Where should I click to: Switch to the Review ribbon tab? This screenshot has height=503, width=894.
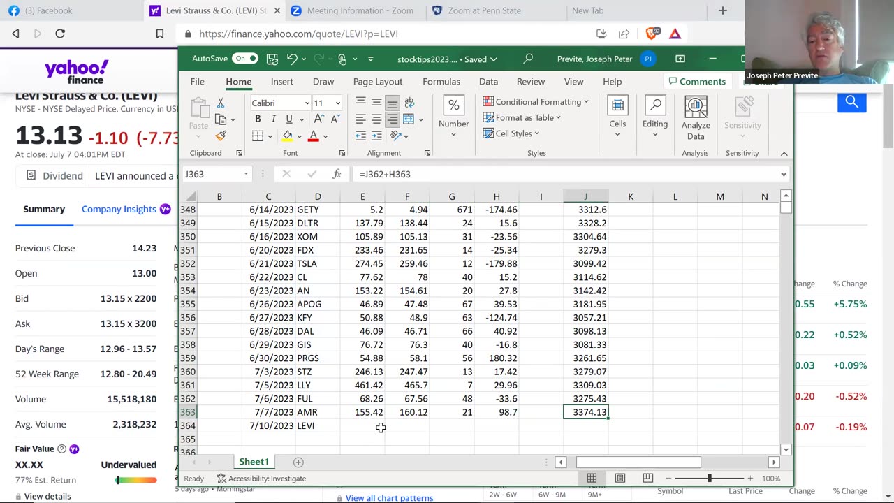point(531,82)
